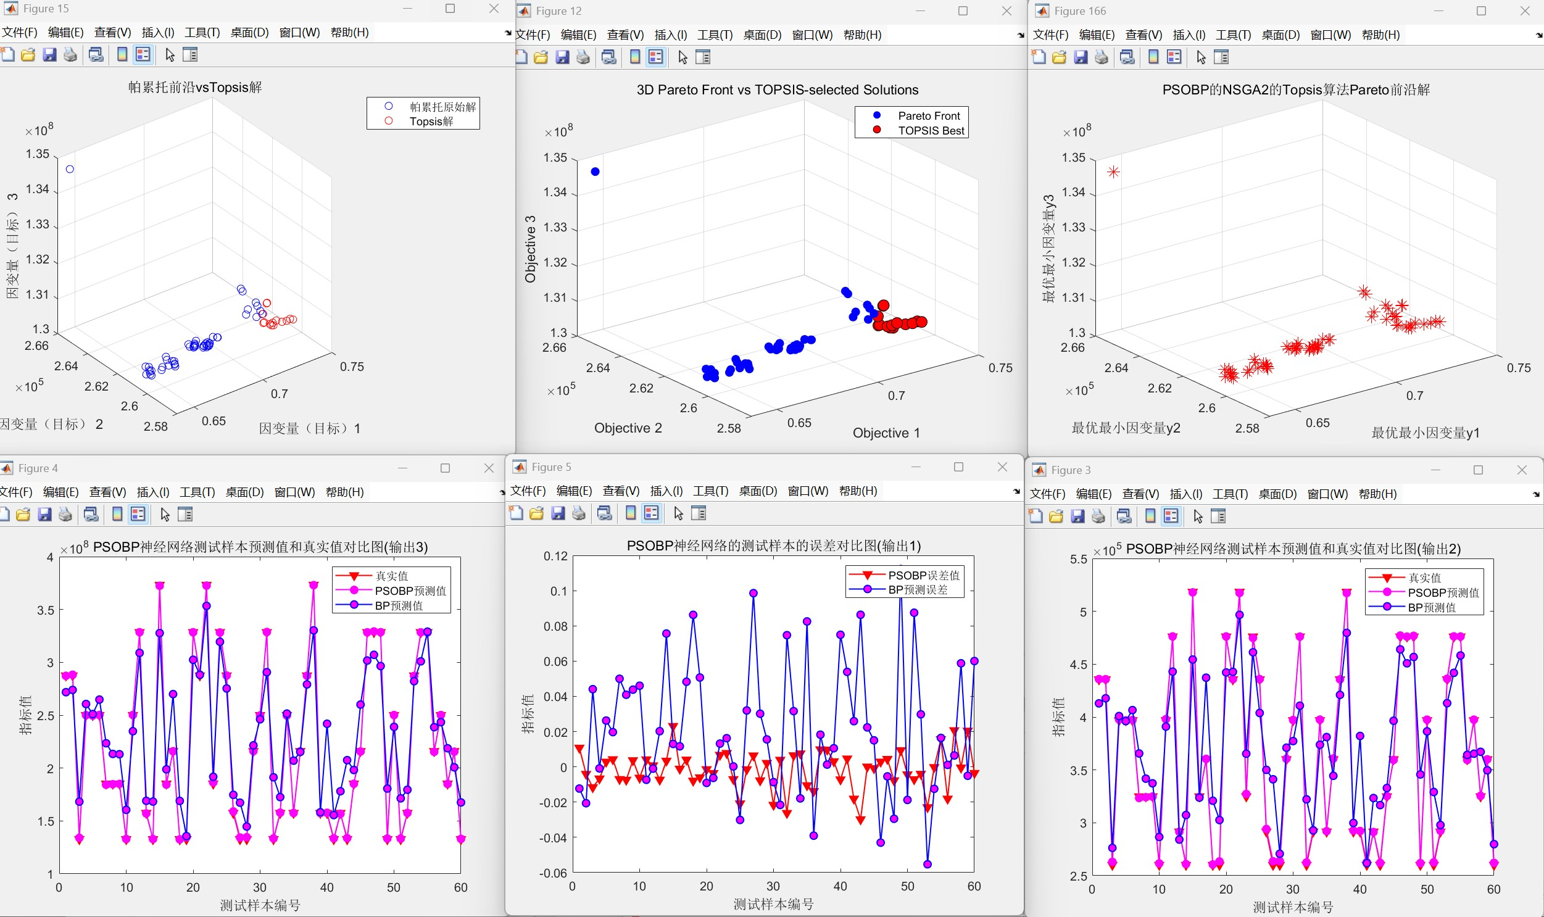This screenshot has width=1544, height=917.
Task: Open 插入(I) menu in Figure 3
Action: 1185,494
